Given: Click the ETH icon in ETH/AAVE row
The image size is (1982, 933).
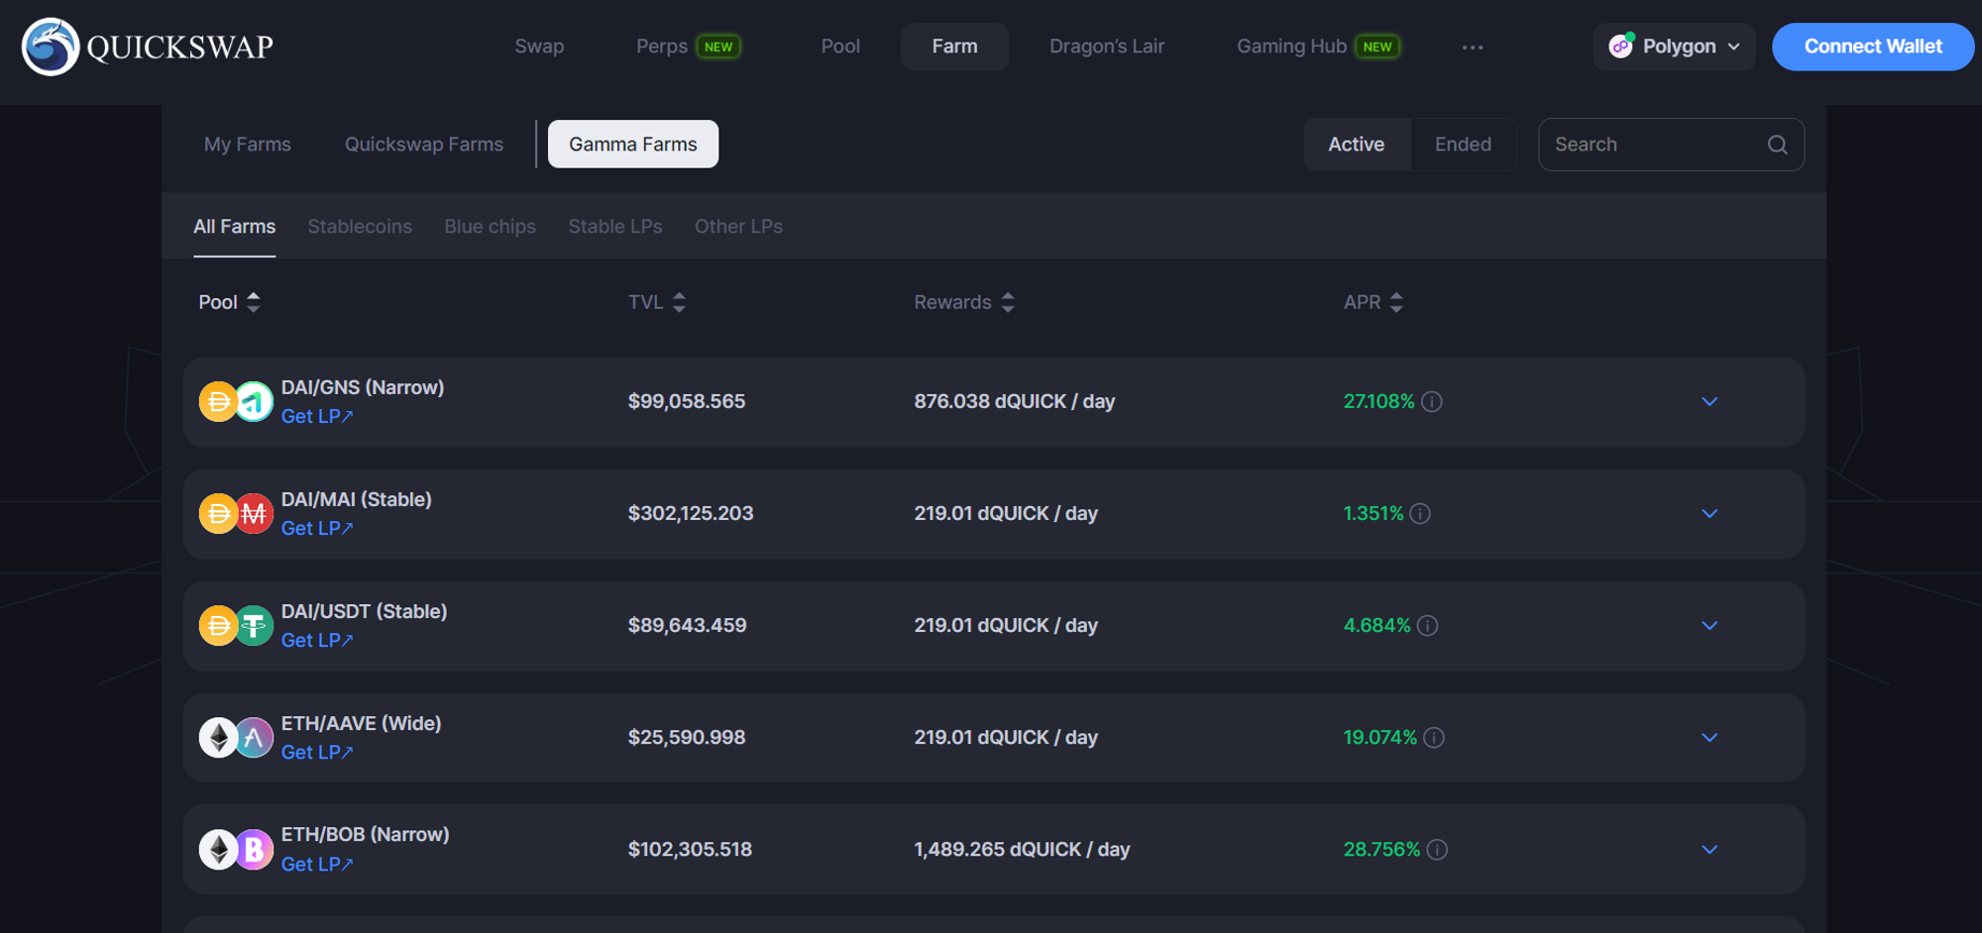Looking at the screenshot, I should 218,737.
